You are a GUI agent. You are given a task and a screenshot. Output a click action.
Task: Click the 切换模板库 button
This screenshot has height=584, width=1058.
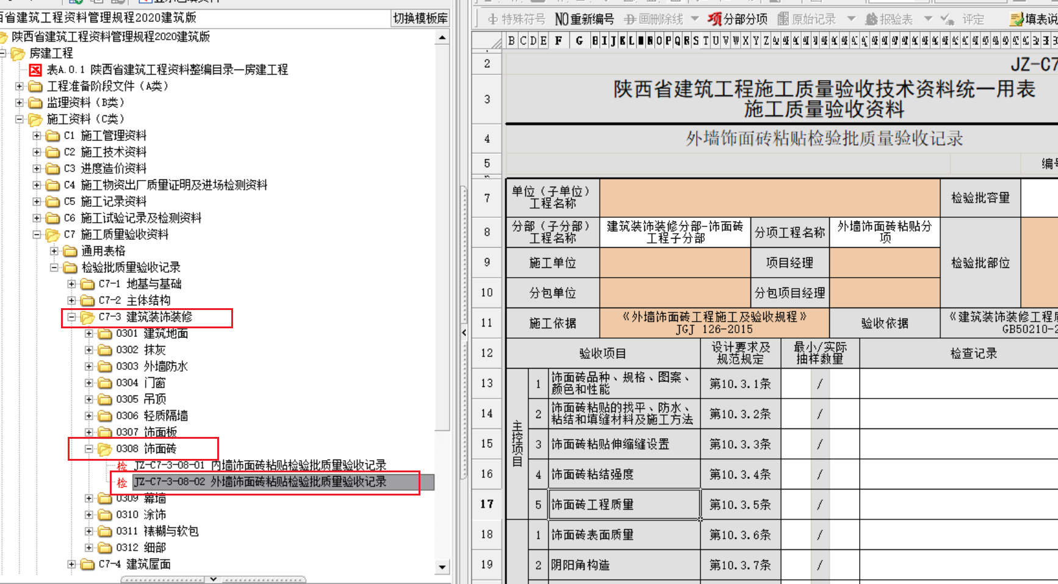pyautogui.click(x=420, y=18)
